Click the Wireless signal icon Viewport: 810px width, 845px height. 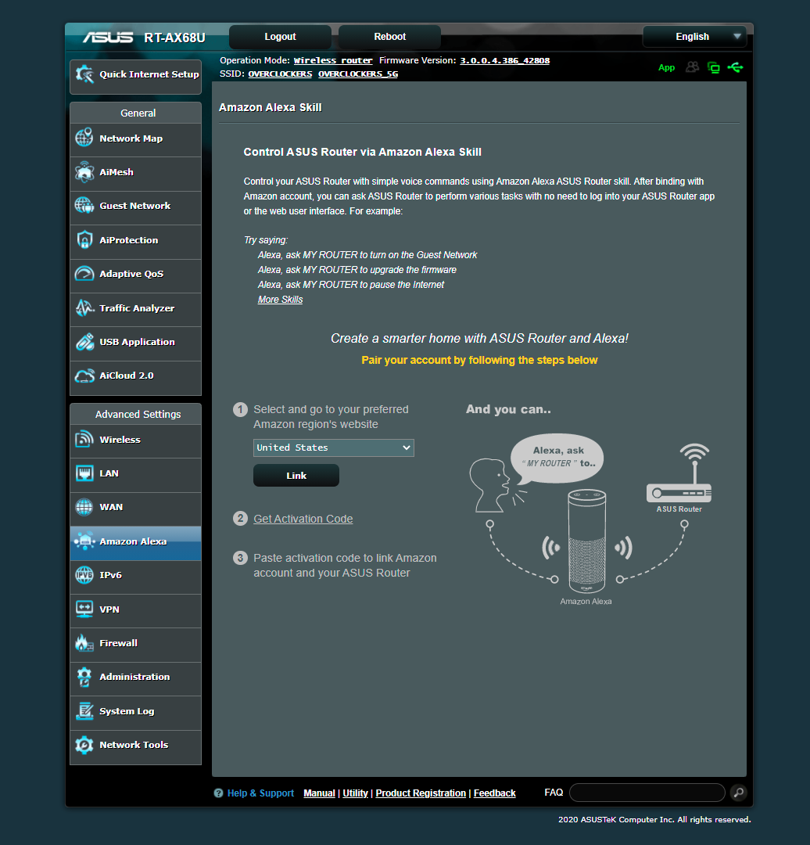[x=84, y=439]
